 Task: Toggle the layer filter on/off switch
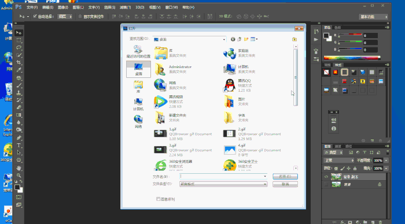(387, 152)
